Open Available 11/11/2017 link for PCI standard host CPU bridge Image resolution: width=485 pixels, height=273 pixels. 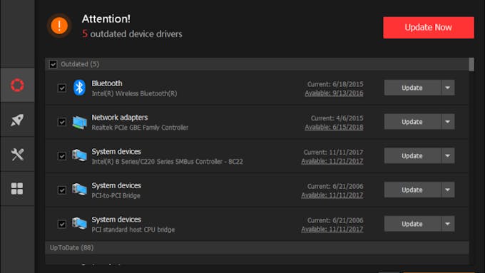coord(332,229)
